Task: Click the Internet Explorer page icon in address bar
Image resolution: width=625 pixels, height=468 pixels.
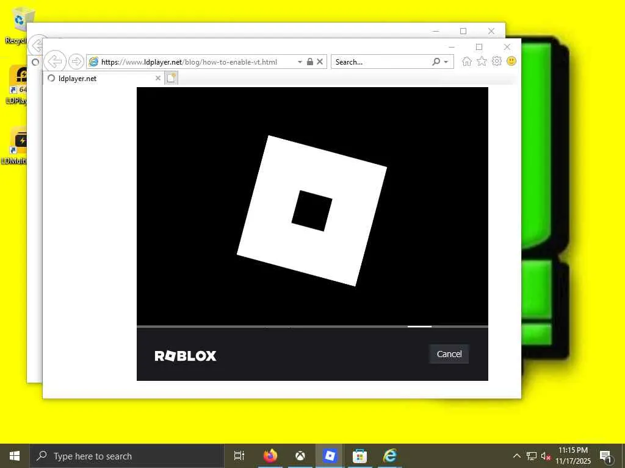Action: click(93, 62)
